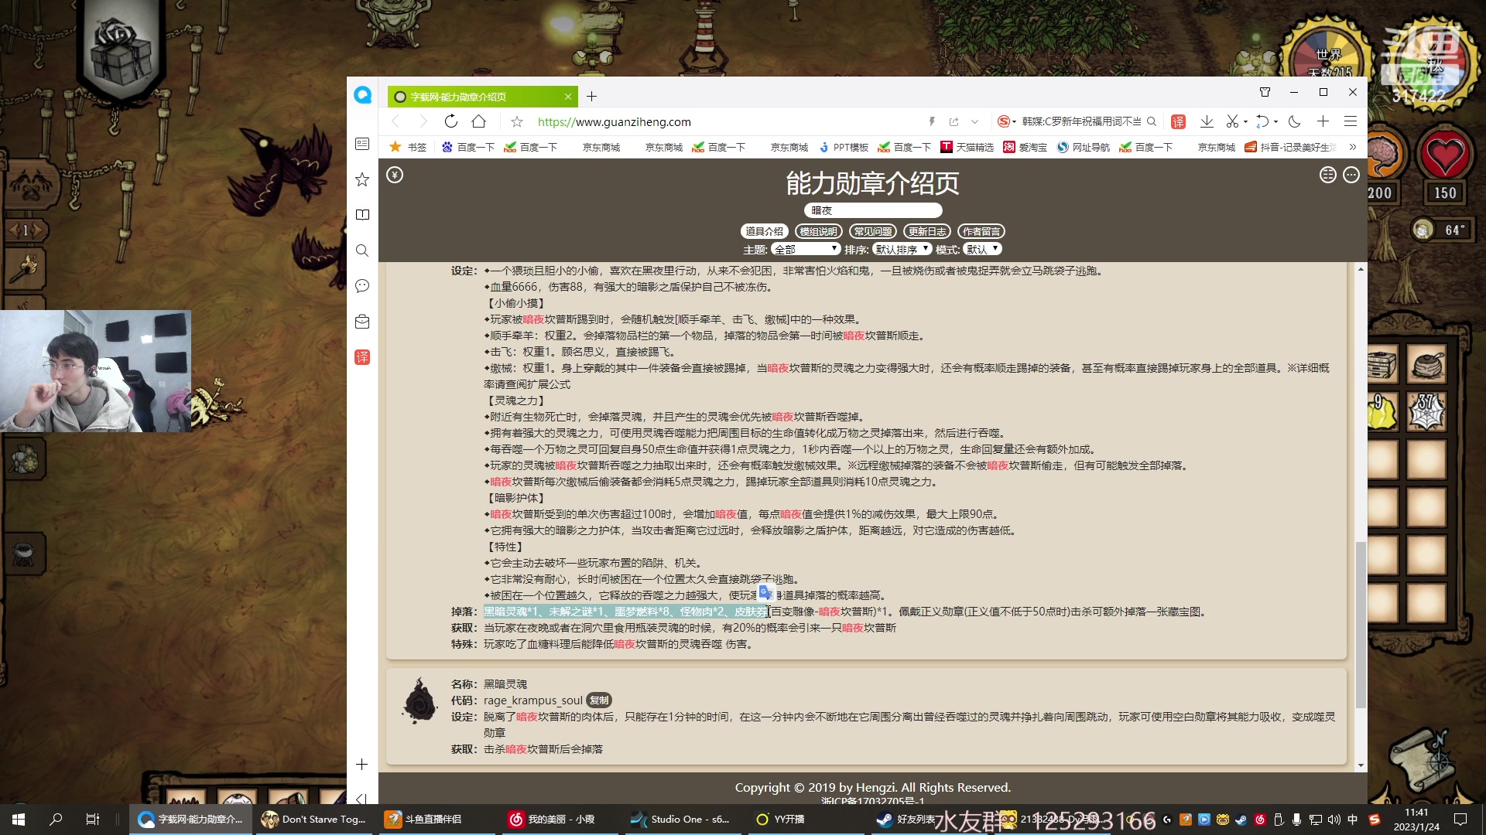This screenshot has height=835, width=1486.
Task: Open the translate (译) tool in the sidebar
Action: [361, 357]
